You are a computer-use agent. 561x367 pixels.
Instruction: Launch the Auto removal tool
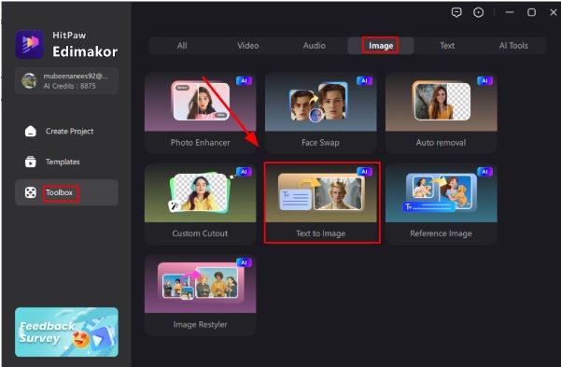(442, 113)
